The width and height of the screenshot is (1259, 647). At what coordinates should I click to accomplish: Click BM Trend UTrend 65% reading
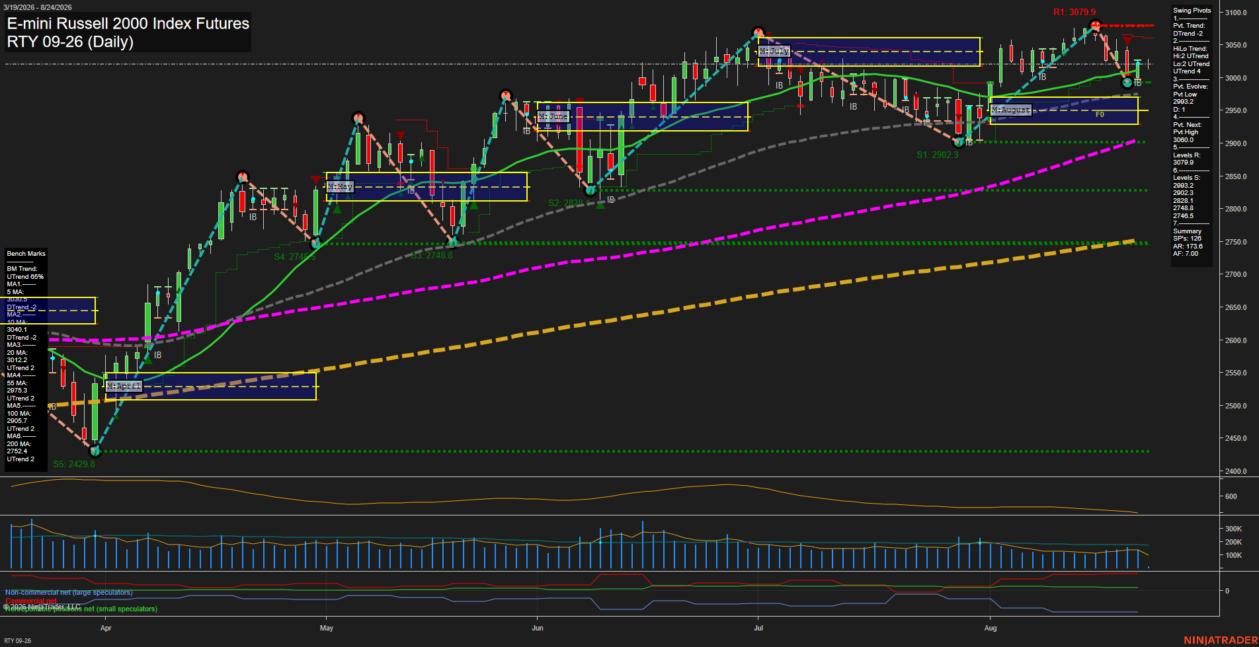(x=25, y=273)
